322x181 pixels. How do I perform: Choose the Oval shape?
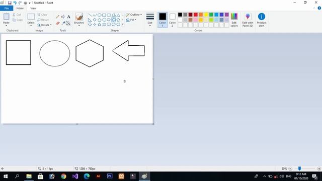pos(100,15)
